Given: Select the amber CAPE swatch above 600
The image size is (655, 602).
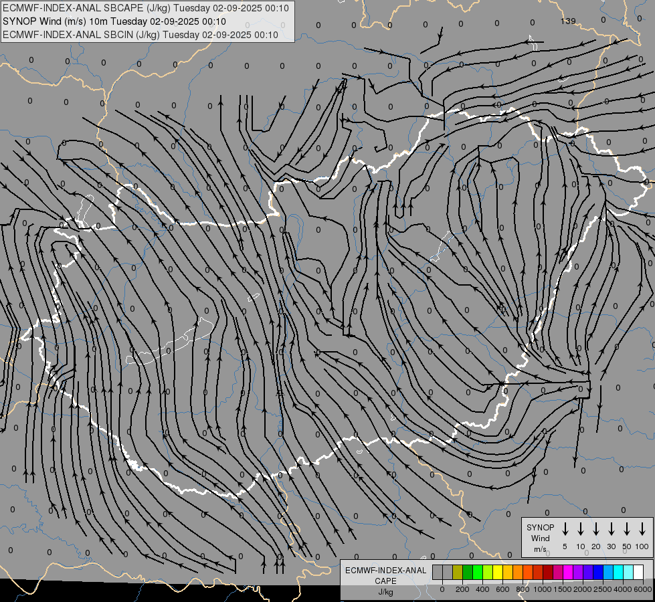Looking at the screenshot, I should 508,573.
